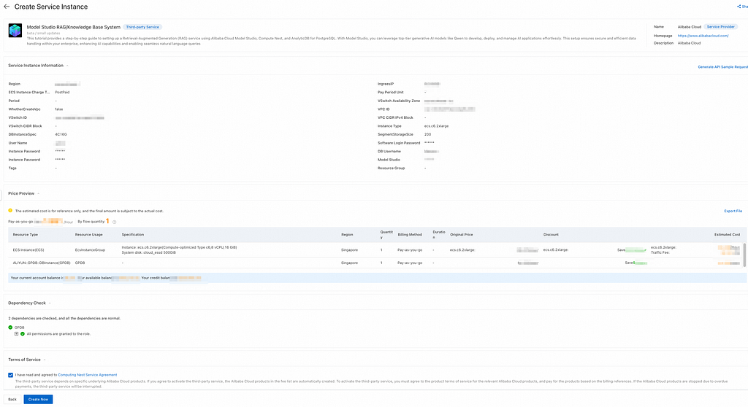This screenshot has height=407, width=748.
Task: Click the Create Now button
Action: click(38, 400)
